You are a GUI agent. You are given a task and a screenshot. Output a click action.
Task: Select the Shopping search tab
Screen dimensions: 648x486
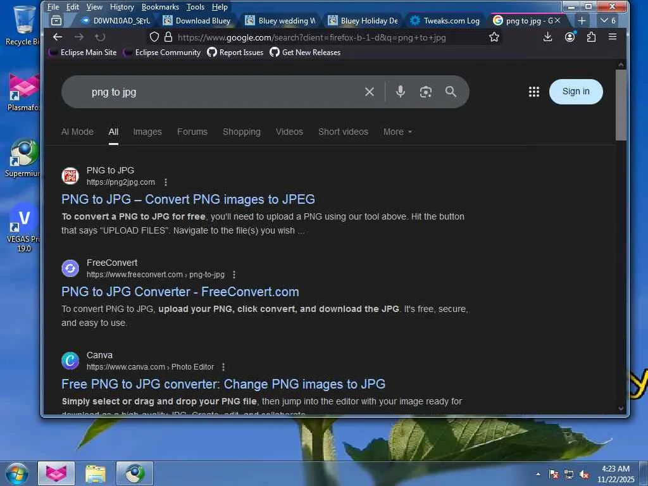point(242,132)
